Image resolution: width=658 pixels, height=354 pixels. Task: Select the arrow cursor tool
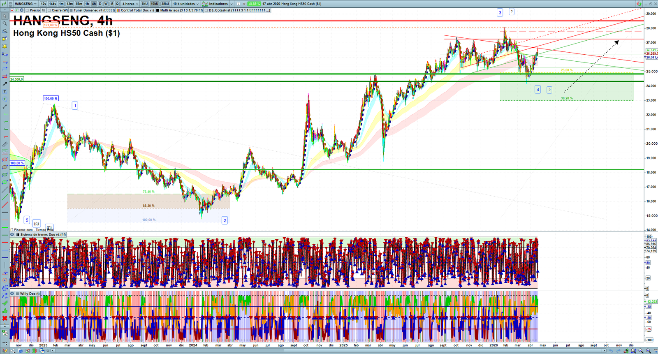[x=5, y=16]
